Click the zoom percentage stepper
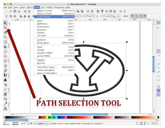 pos(157,123)
